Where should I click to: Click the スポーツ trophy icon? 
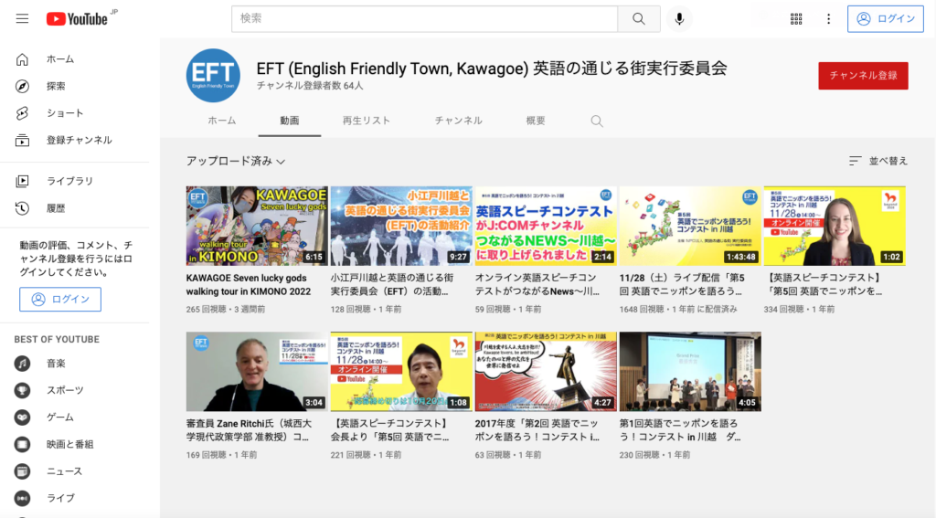pyautogui.click(x=22, y=390)
